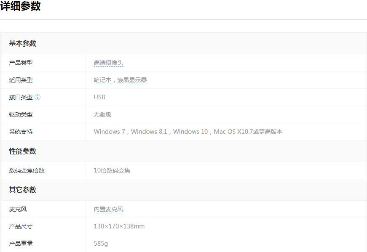The image size is (367, 252).
Task: Select the 585g weight value
Action: pos(101,244)
